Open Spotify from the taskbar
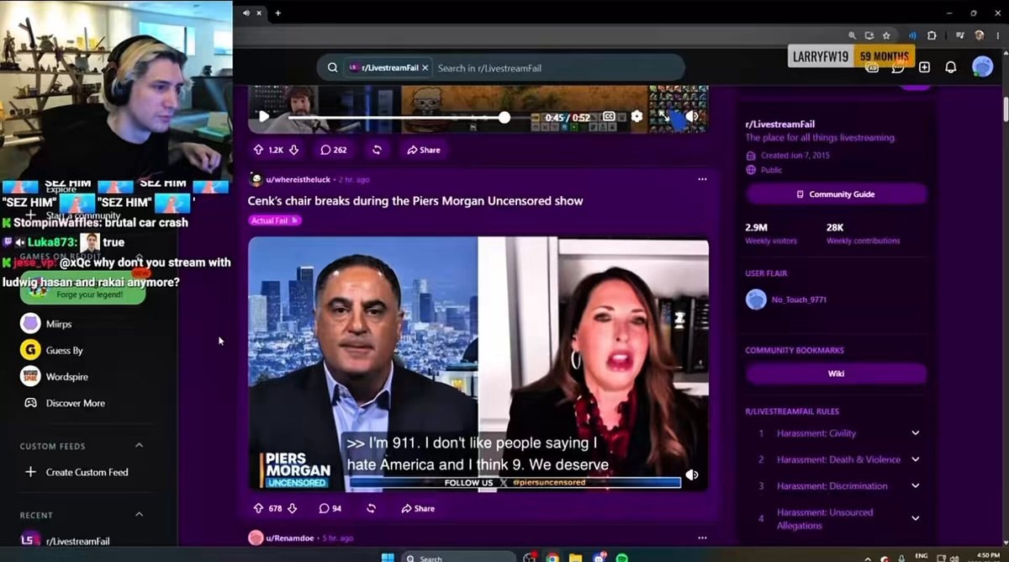The height and width of the screenshot is (562, 1009). pyautogui.click(x=621, y=557)
